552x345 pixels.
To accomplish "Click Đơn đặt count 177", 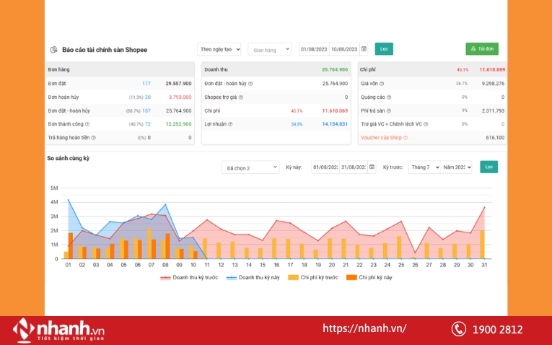I will coord(146,84).
